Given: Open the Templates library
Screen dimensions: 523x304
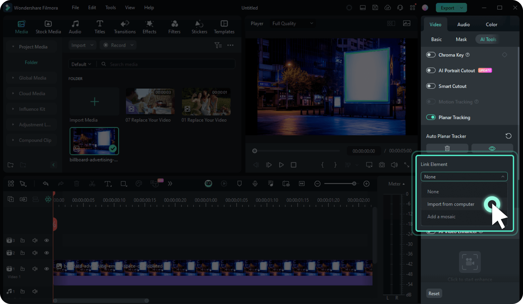Looking at the screenshot, I should pyautogui.click(x=224, y=27).
